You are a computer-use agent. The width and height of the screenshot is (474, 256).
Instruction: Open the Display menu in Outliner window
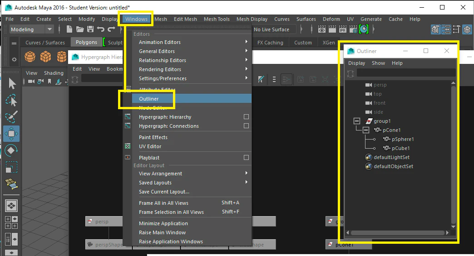tap(356, 63)
